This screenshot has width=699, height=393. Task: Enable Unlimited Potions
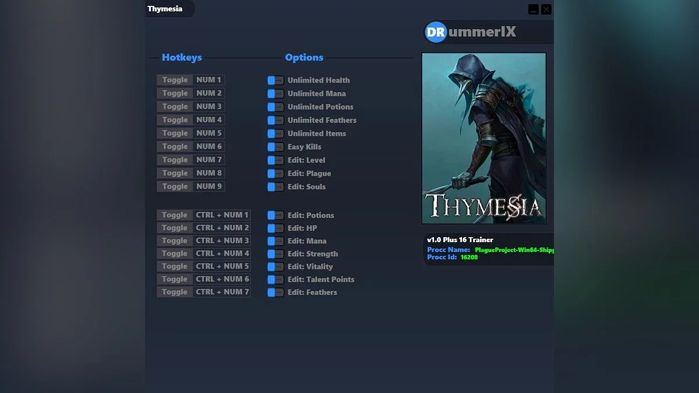click(x=274, y=107)
